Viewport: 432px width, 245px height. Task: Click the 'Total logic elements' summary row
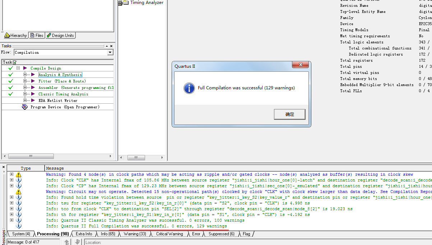coord(386,42)
